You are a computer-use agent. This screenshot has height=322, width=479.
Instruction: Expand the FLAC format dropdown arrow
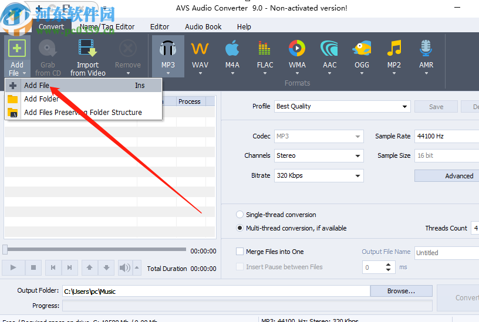coord(265,73)
